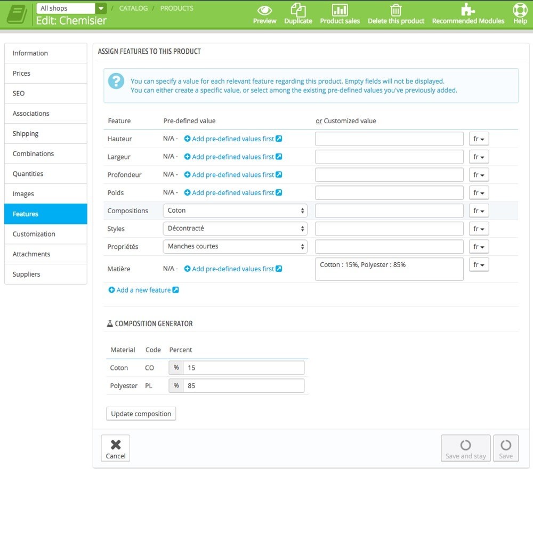Open Recommended Modules puzzle icon

tap(468, 10)
